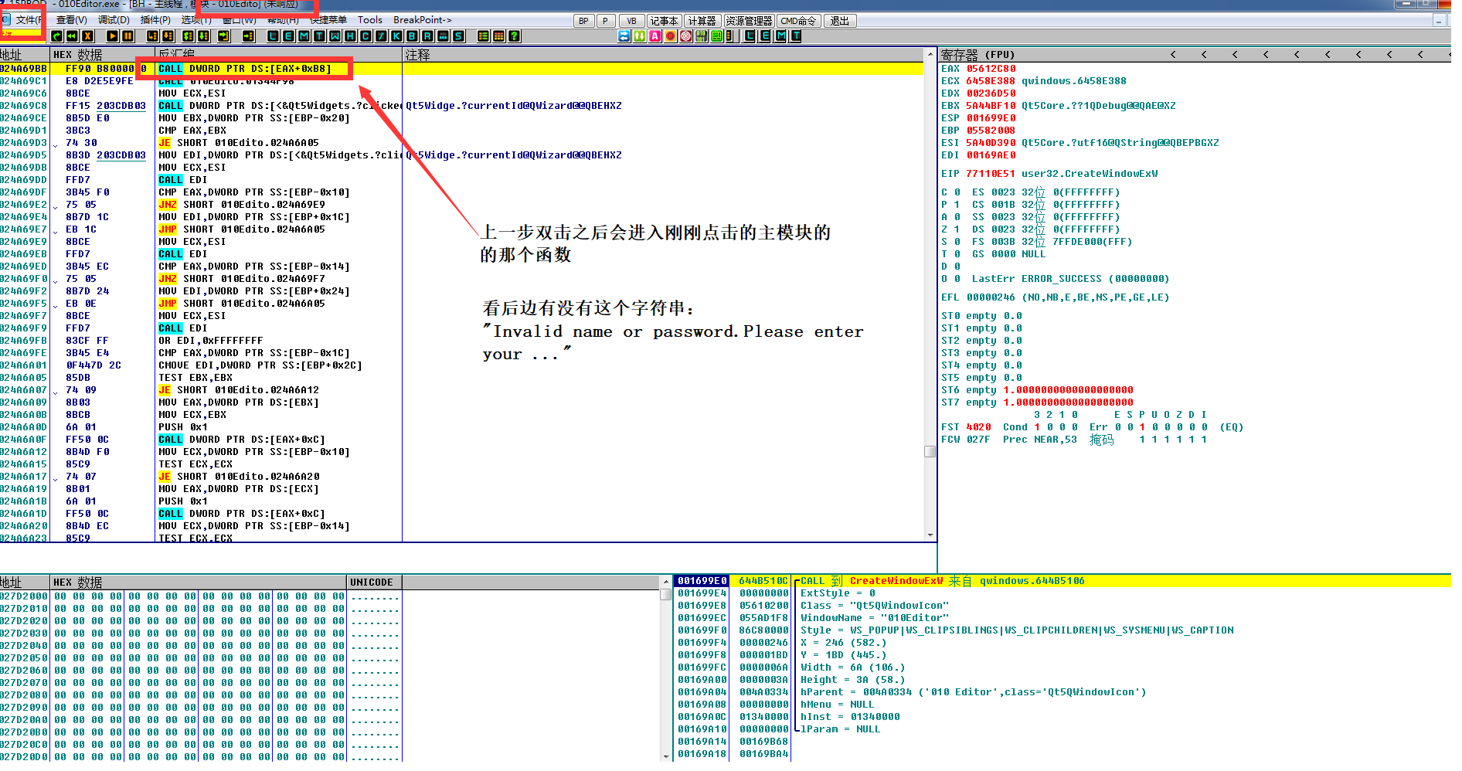
Task: Open Breakpoints window with B icon
Action: click(x=412, y=36)
